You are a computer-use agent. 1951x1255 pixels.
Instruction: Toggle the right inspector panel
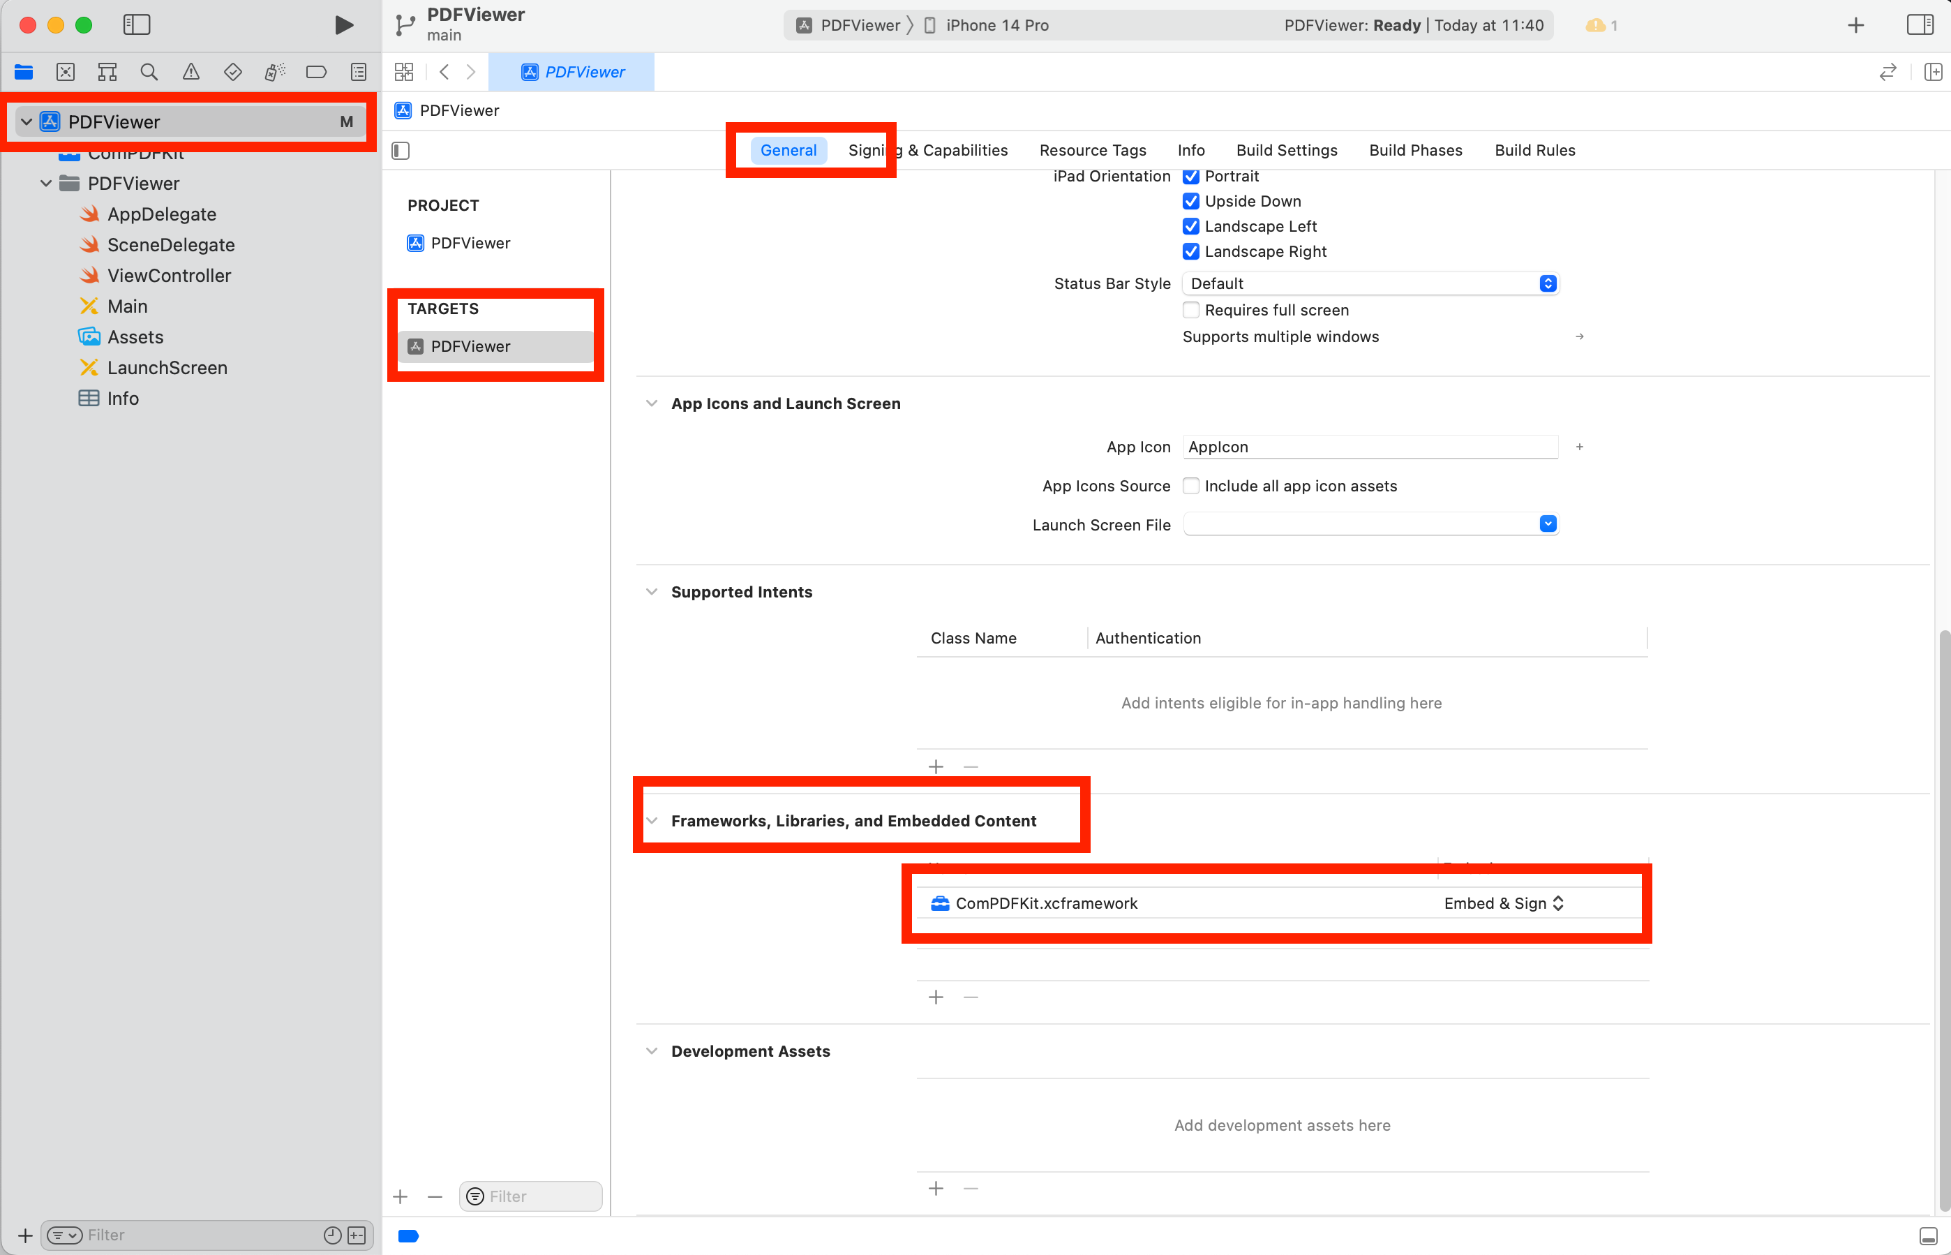pyautogui.click(x=1919, y=24)
